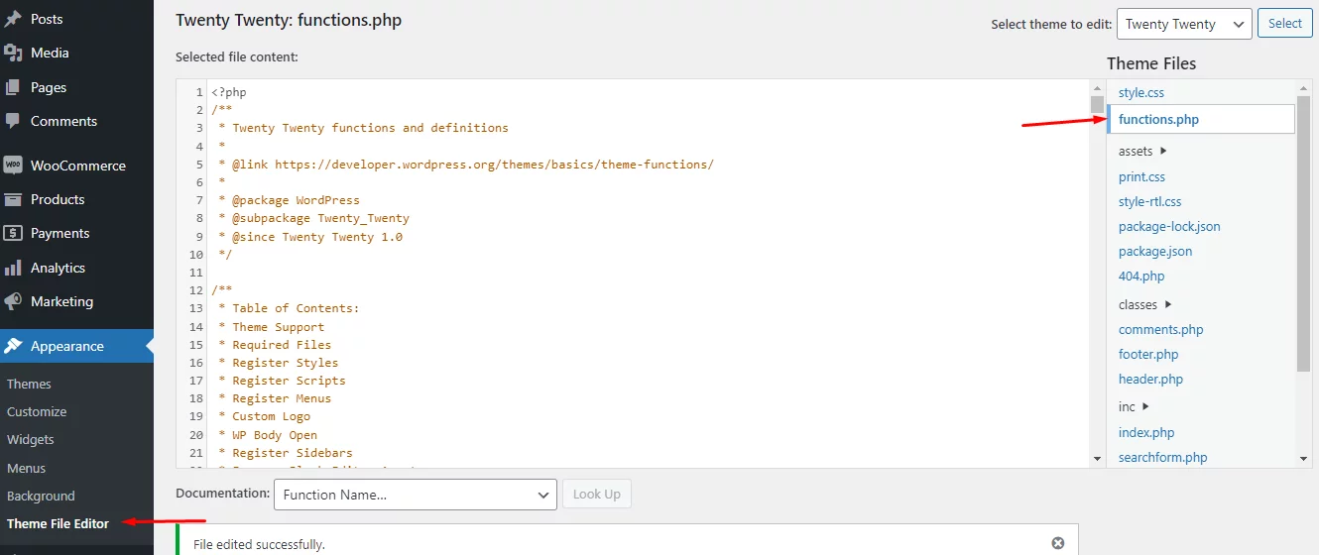The image size is (1319, 555).
Task: Click the Media icon in sidebar
Action: pyautogui.click(x=13, y=53)
